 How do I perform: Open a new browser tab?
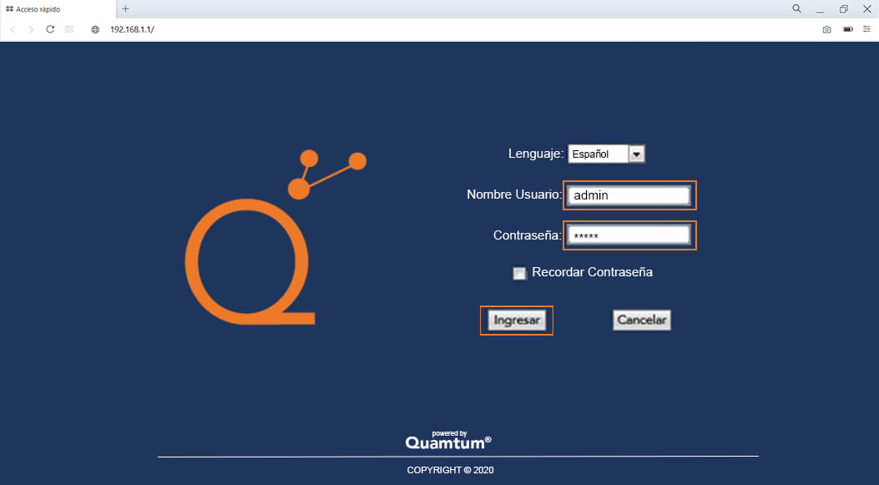point(125,9)
